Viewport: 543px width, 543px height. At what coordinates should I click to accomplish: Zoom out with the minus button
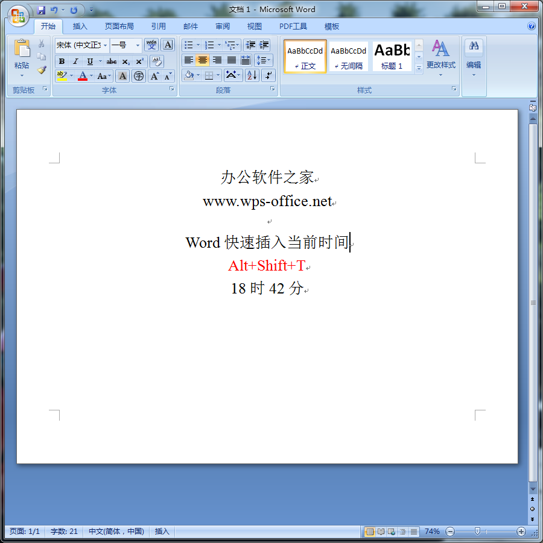[451, 531]
